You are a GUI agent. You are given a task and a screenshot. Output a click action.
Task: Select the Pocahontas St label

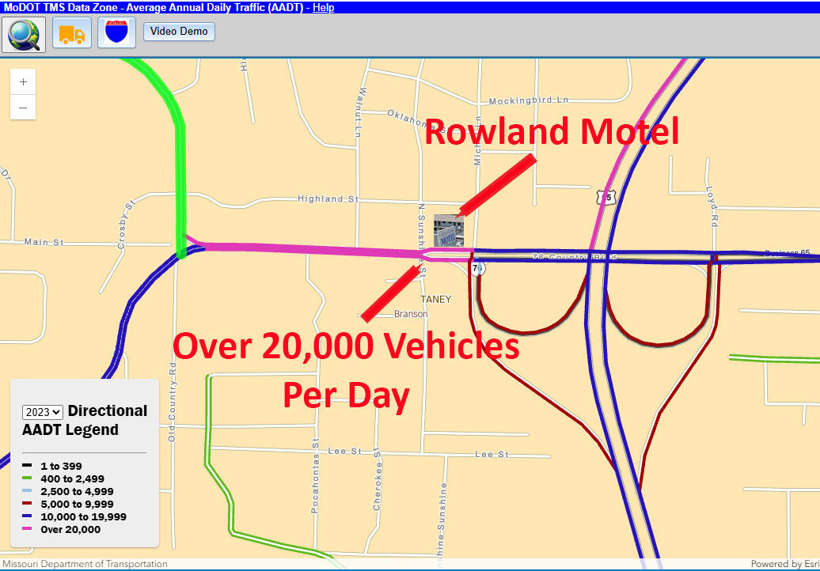pos(315,476)
